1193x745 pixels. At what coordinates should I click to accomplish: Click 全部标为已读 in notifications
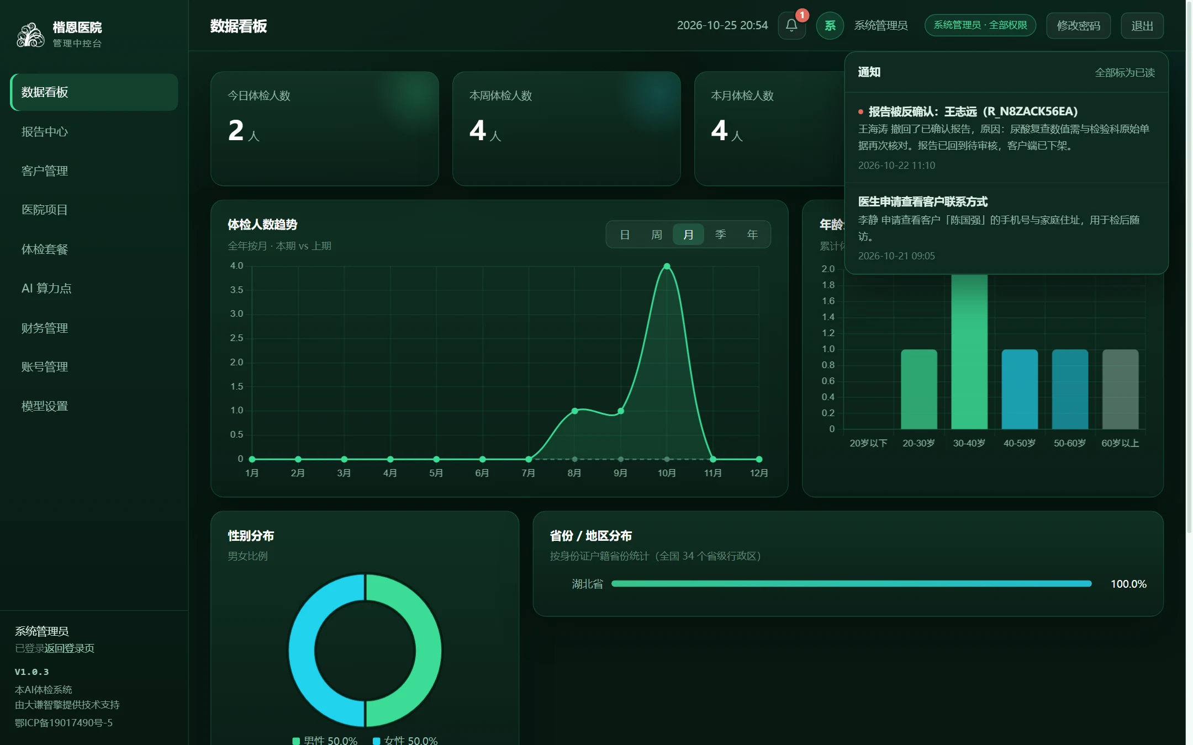pyautogui.click(x=1125, y=72)
